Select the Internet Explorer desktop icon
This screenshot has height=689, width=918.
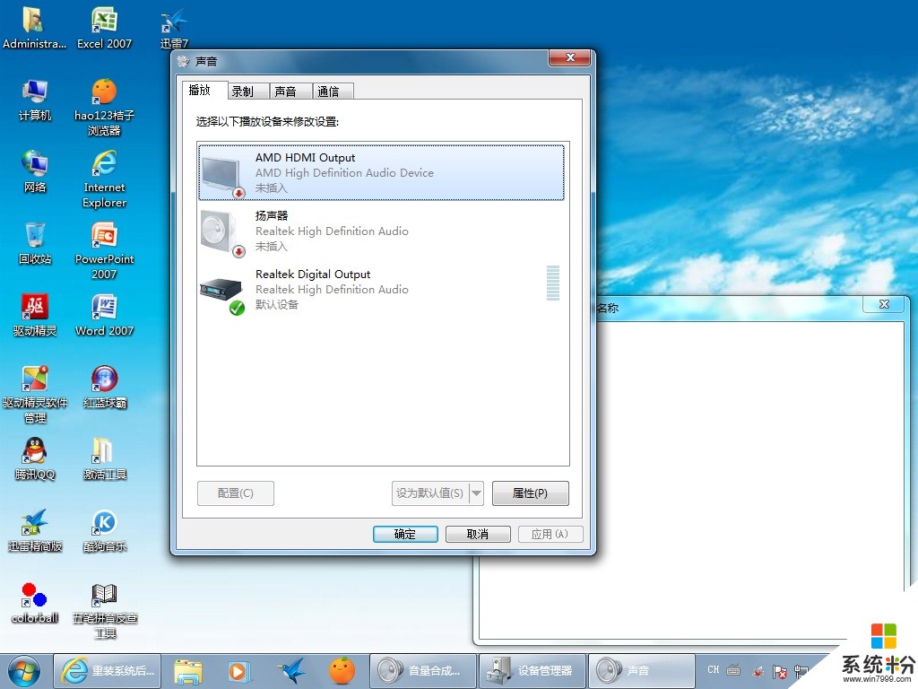[104, 179]
